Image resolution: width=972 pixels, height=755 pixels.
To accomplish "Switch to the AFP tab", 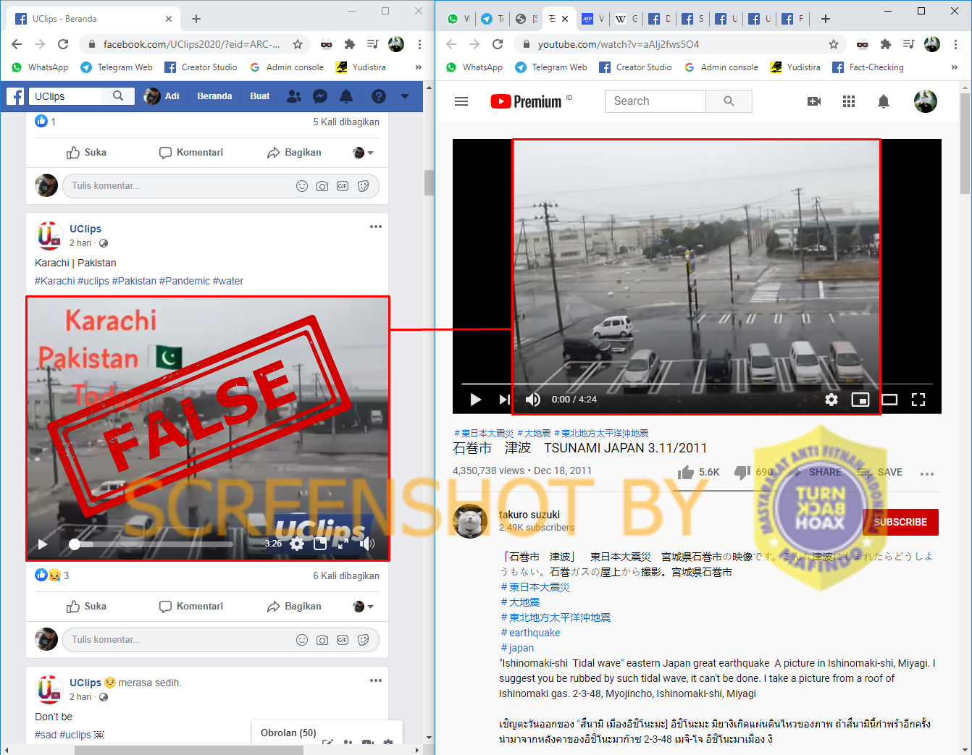I will 594,19.
